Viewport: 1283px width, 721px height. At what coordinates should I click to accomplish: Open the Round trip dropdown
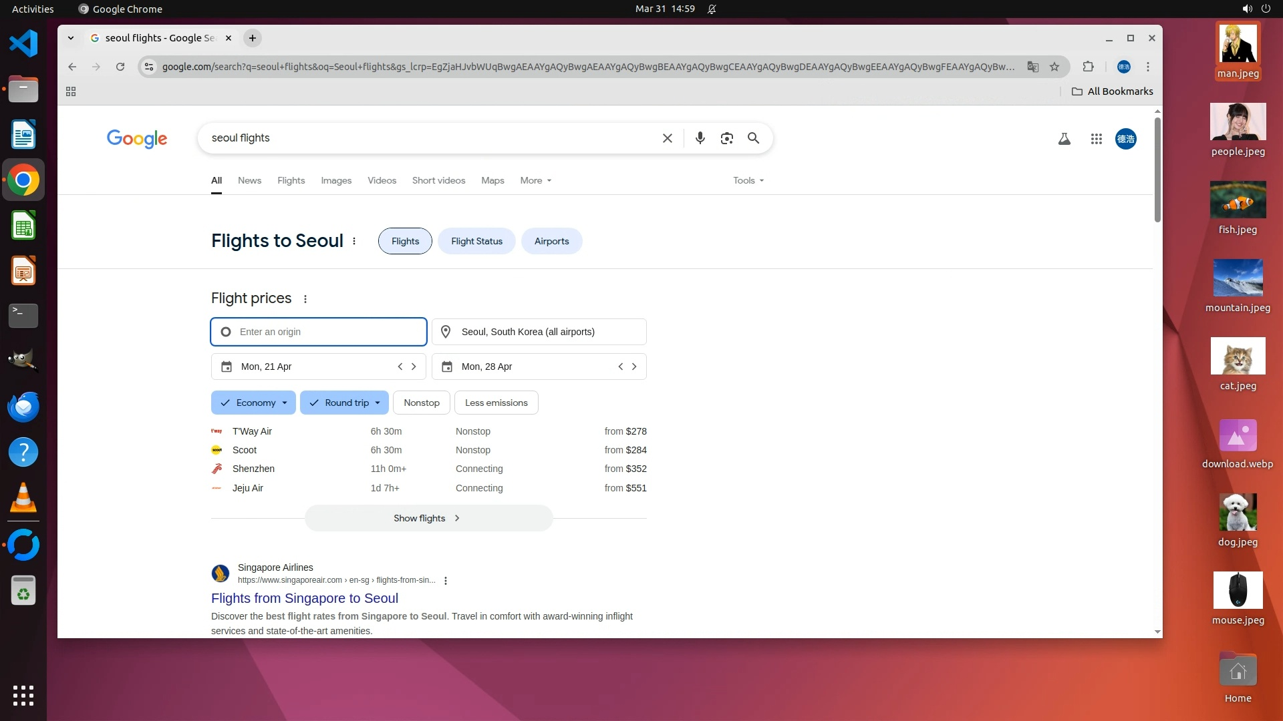point(344,403)
